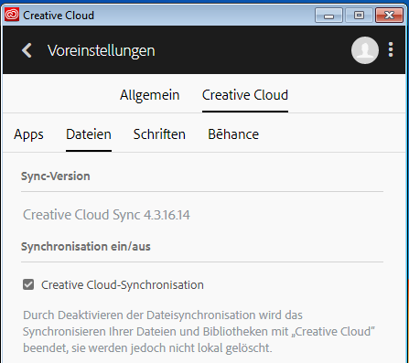409x363 pixels.
Task: Close the Creative Cloud window
Action: (x=389, y=16)
